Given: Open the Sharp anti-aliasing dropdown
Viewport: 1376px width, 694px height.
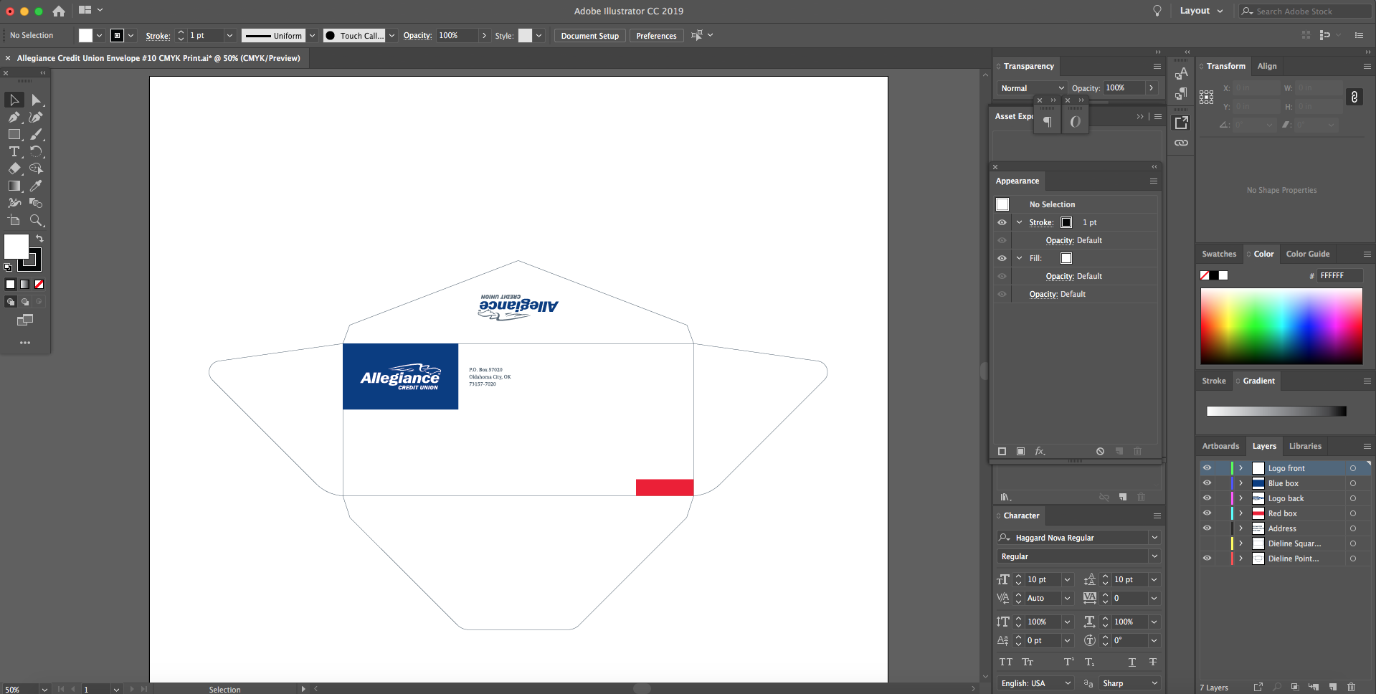Looking at the screenshot, I should tap(1129, 683).
